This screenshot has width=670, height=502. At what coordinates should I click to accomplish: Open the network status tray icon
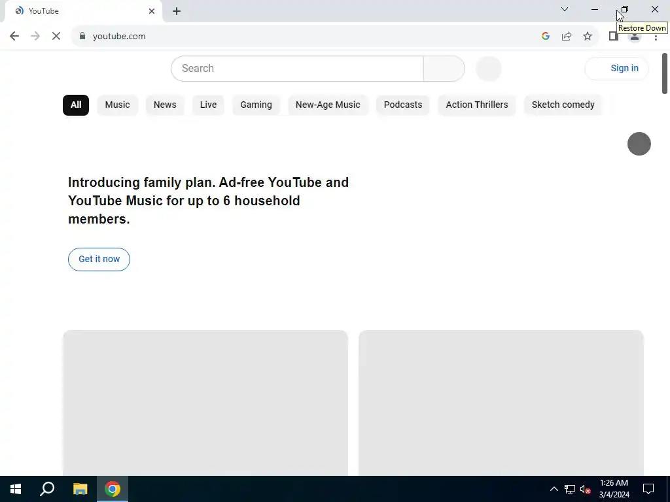tap(570, 489)
